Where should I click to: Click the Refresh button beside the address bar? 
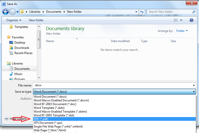click(142, 12)
